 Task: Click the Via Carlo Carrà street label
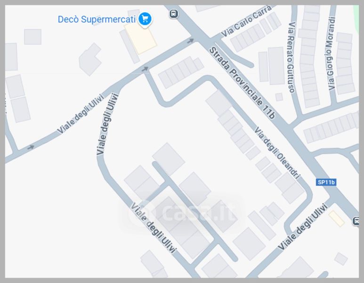point(246,21)
